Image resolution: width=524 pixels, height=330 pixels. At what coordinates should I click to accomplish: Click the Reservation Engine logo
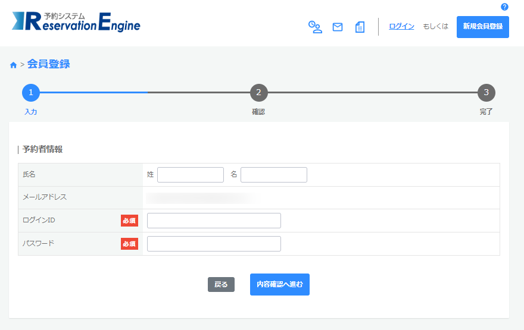[x=76, y=21]
